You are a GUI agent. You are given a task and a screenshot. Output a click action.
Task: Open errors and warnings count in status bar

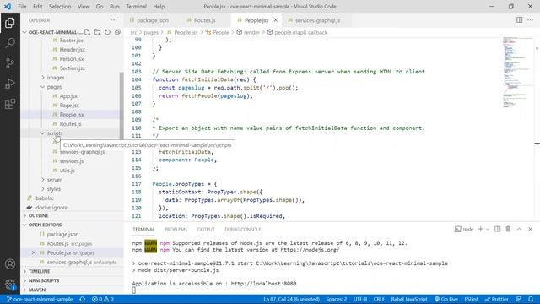(103, 299)
